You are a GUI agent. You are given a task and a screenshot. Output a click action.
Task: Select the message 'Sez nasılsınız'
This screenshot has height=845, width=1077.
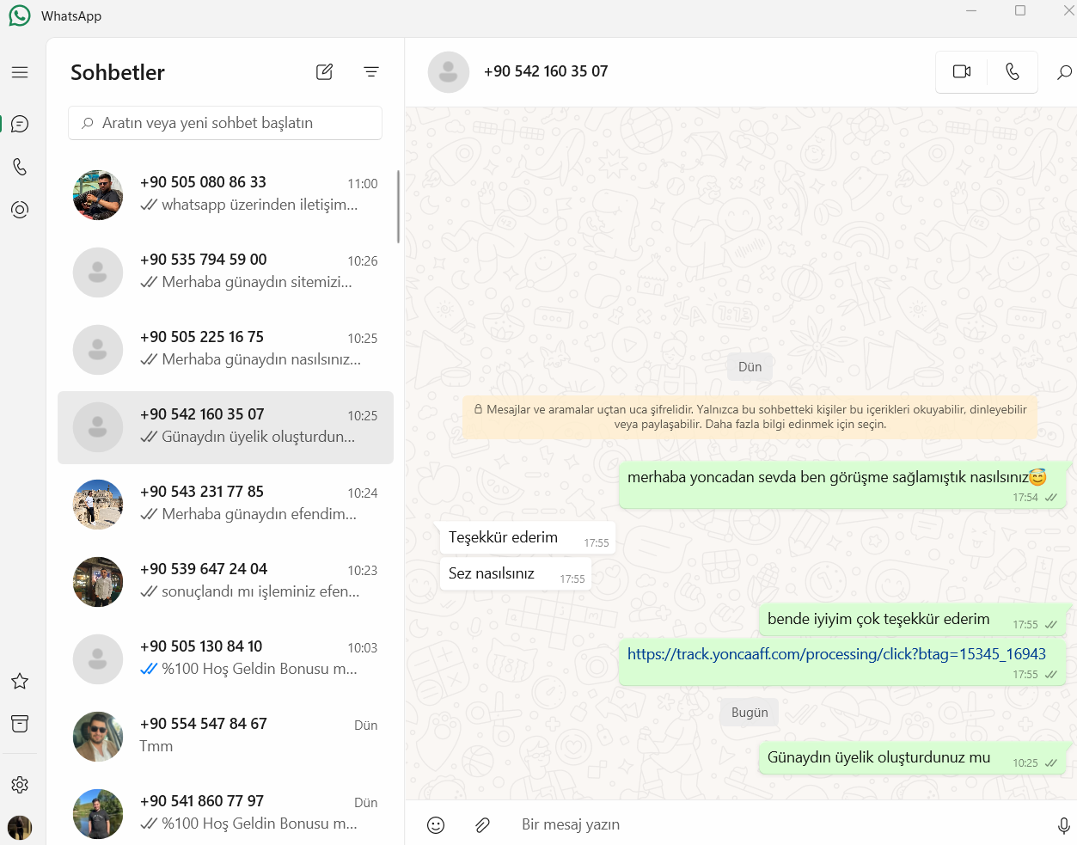(x=516, y=574)
